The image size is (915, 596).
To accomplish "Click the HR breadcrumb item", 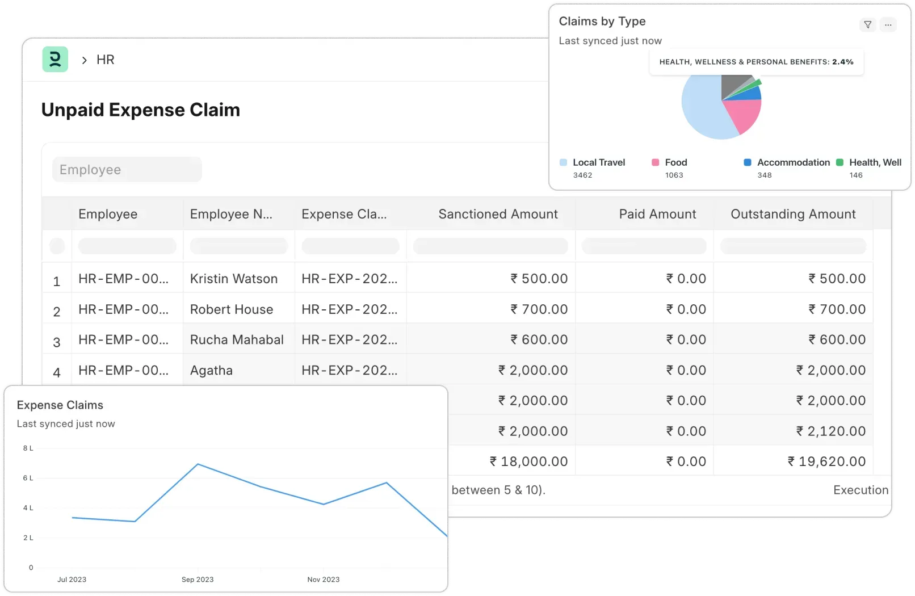I will click(x=105, y=59).
